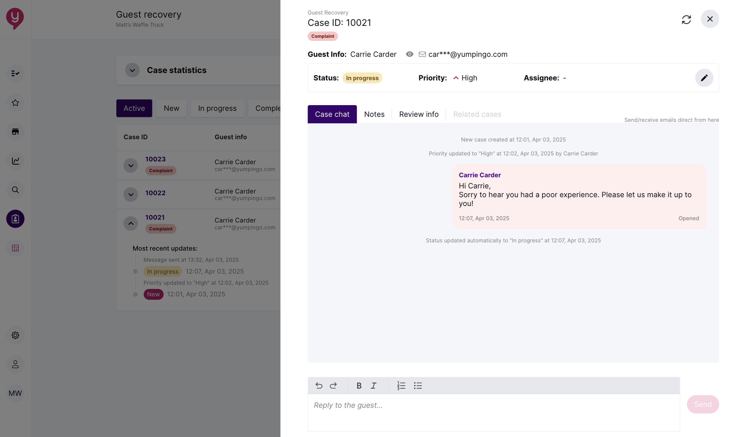Toggle italic formatting in reply editor

pyautogui.click(x=373, y=386)
